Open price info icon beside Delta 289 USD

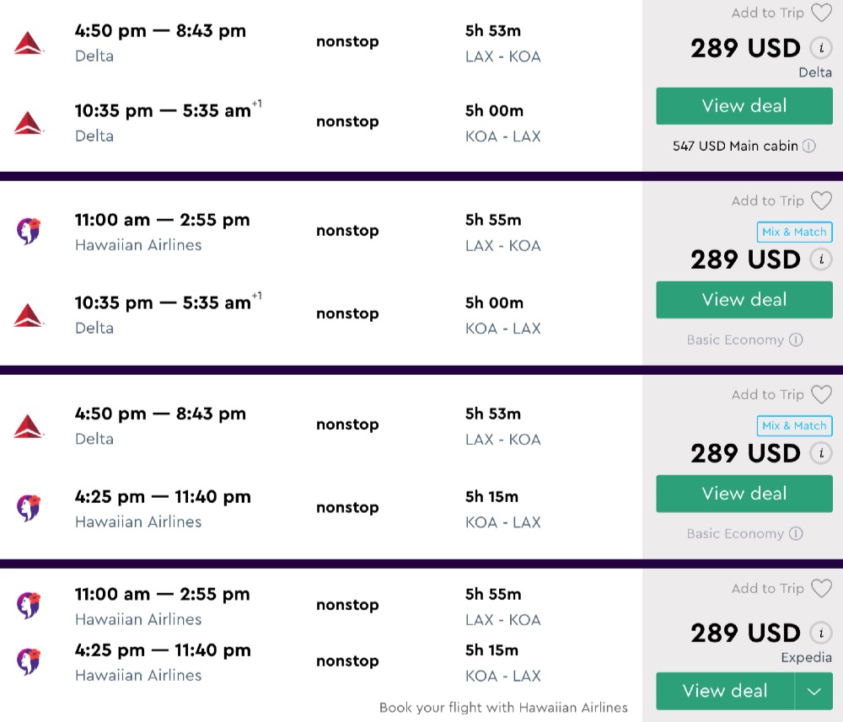point(819,48)
